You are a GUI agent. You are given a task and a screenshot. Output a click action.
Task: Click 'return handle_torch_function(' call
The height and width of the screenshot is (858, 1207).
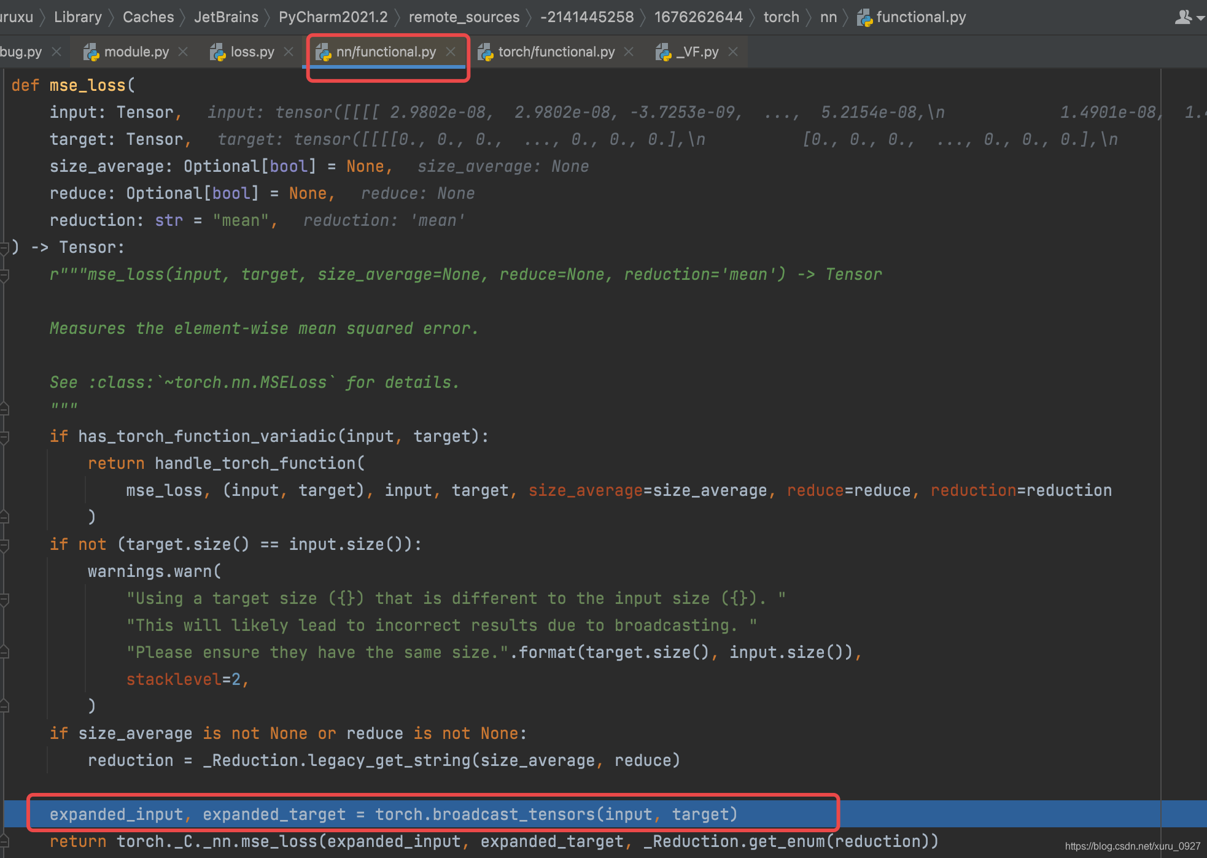click(226, 463)
